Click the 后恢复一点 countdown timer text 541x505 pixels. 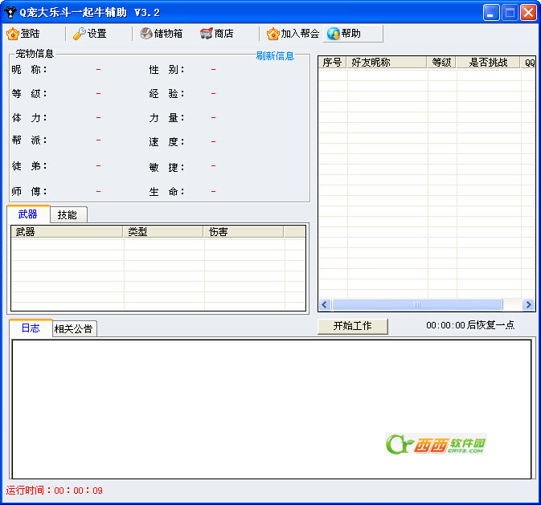tap(470, 325)
